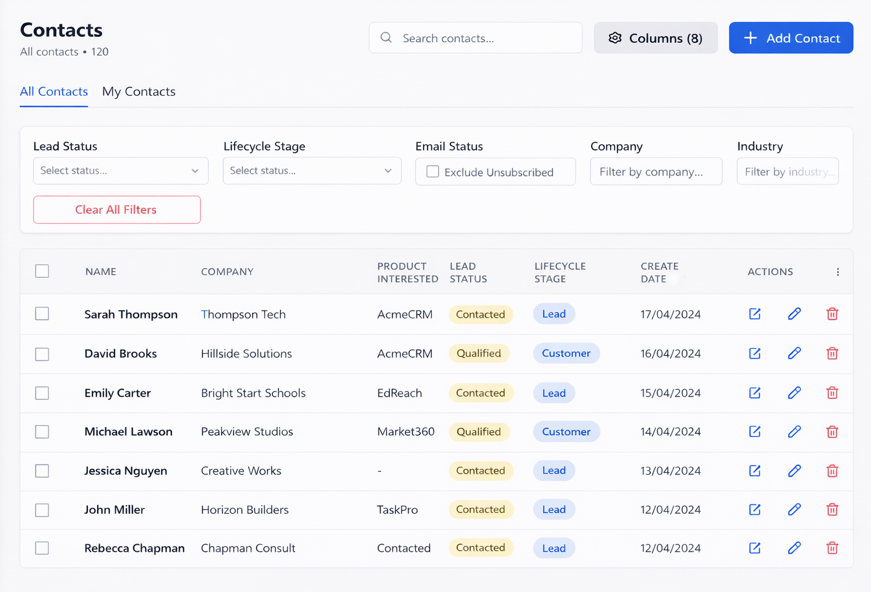Enable Exclude Unsubscribed checkbox
This screenshot has width=871, height=592.
(432, 171)
